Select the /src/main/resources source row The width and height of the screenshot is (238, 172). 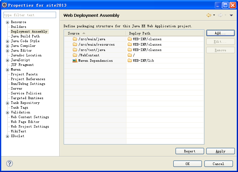(x=95, y=44)
